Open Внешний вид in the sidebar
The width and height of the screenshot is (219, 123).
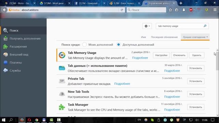pyautogui.click(x=23, y=55)
